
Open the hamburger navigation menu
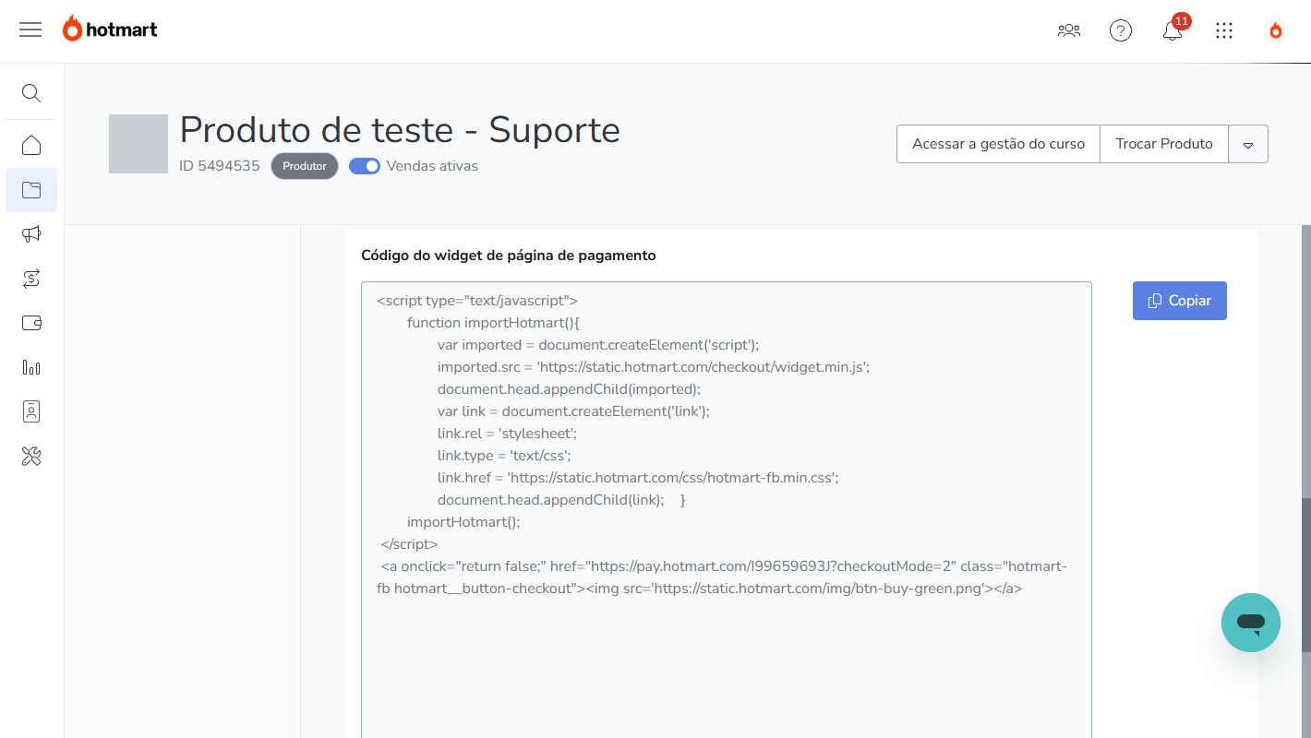pyautogui.click(x=30, y=30)
